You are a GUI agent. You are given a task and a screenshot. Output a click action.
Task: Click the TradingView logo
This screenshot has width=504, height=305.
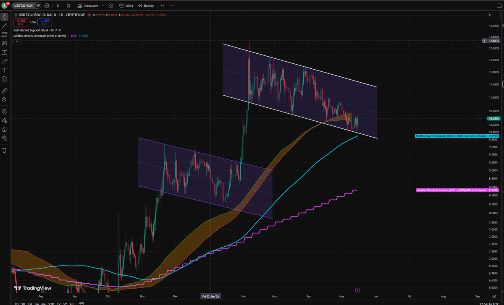coord(33,288)
